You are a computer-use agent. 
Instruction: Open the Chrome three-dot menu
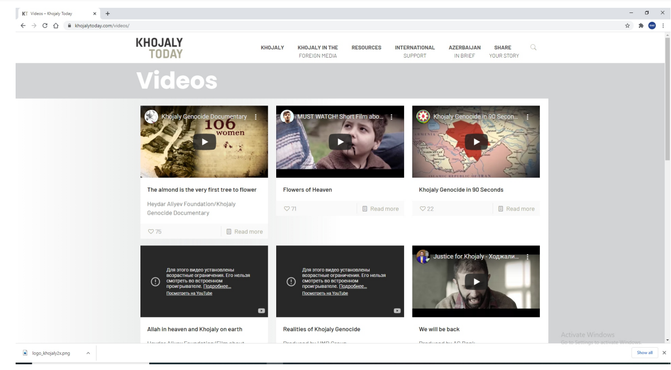[663, 25]
